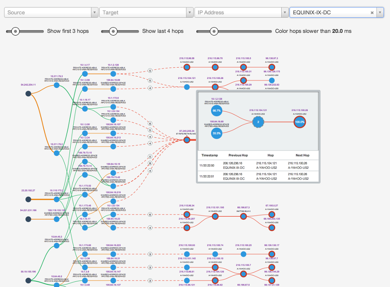
Task: Open hop node 10.1.18.17
Action: click(85, 109)
